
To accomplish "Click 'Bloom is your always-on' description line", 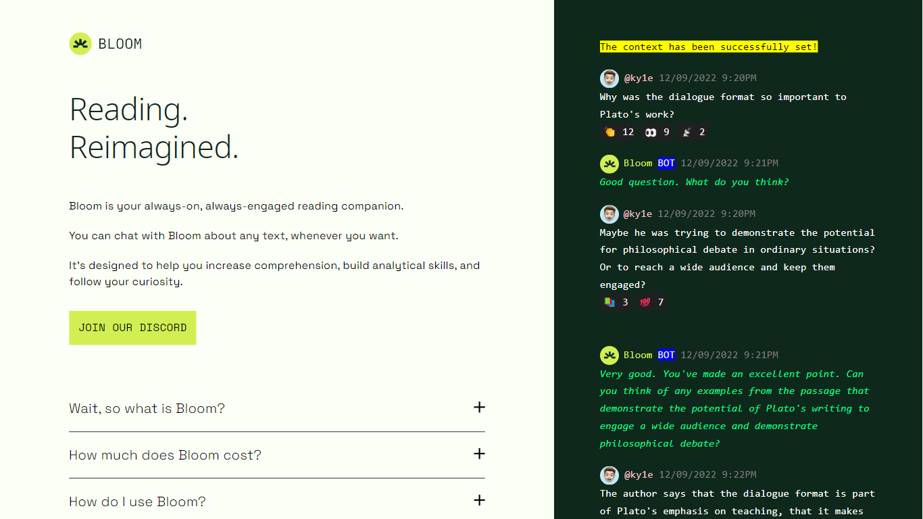I will click(x=236, y=206).
